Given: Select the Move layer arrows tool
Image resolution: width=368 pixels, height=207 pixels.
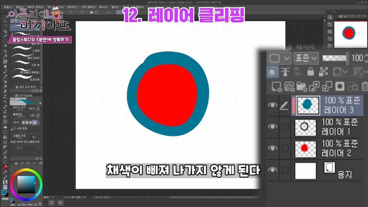Looking at the screenshot, I should pyautogui.click(x=5, y=51).
